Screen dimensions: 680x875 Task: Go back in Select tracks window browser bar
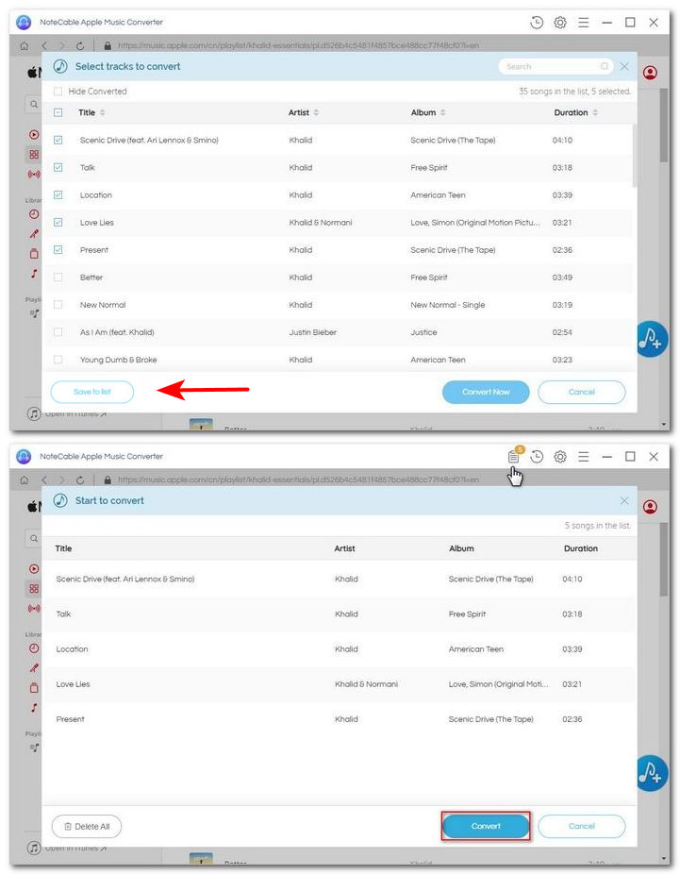tap(44, 45)
